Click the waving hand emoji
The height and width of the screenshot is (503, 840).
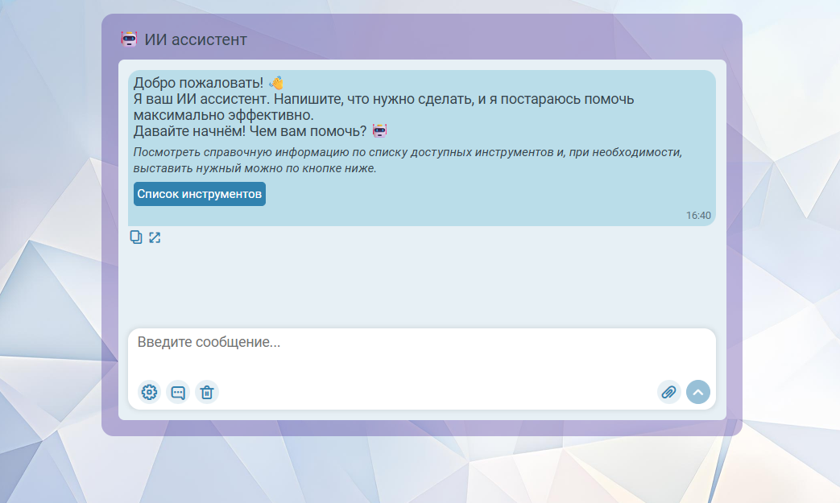pyautogui.click(x=276, y=83)
